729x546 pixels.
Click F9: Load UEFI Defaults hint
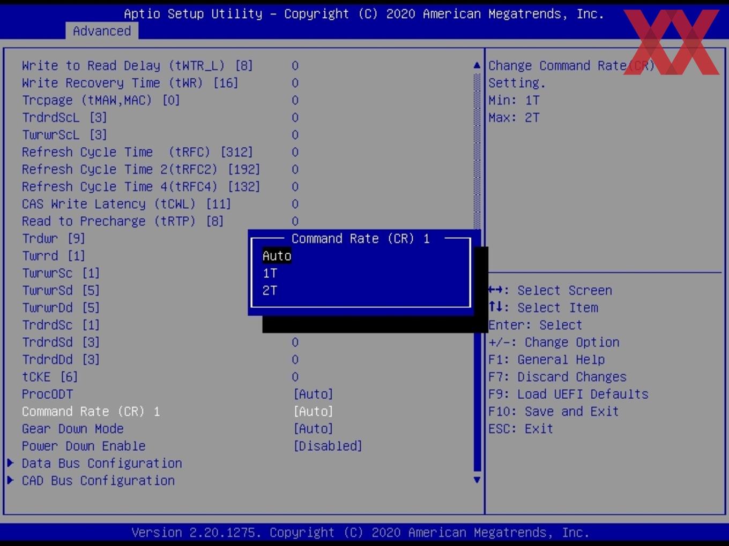568,394
